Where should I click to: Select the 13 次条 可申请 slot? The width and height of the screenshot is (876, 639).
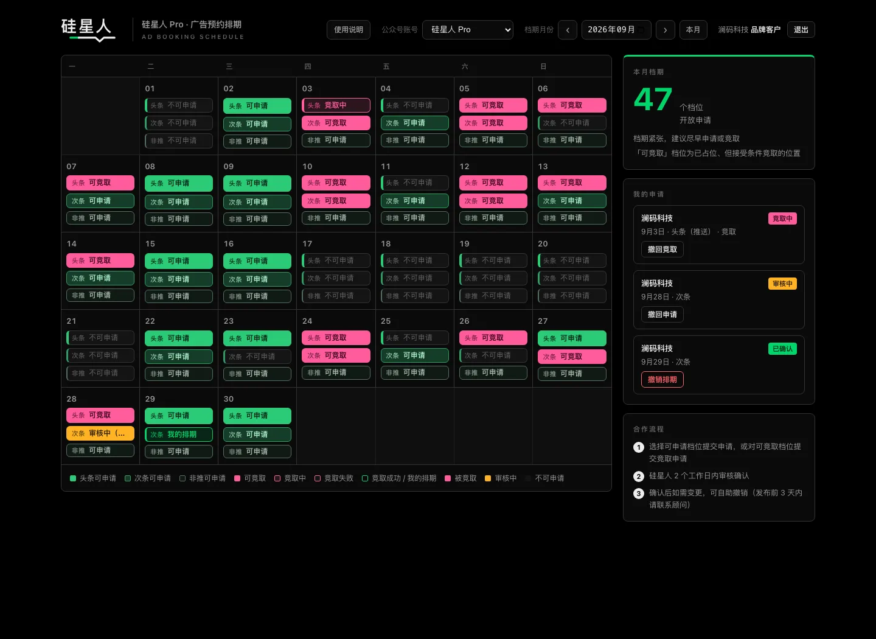click(x=572, y=201)
